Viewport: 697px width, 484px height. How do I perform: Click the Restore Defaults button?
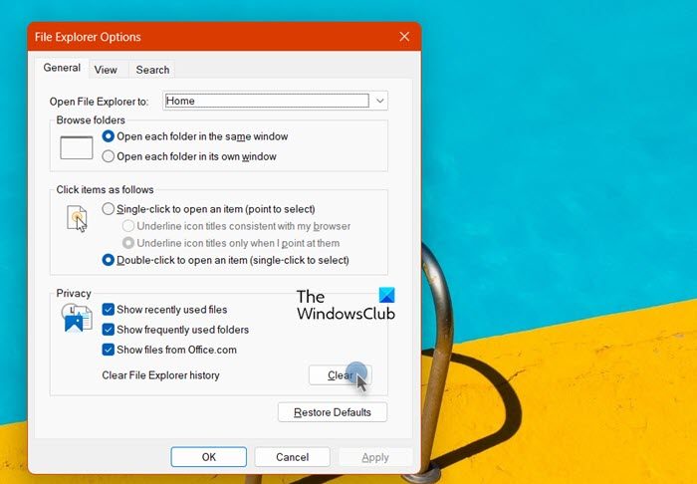click(x=332, y=412)
